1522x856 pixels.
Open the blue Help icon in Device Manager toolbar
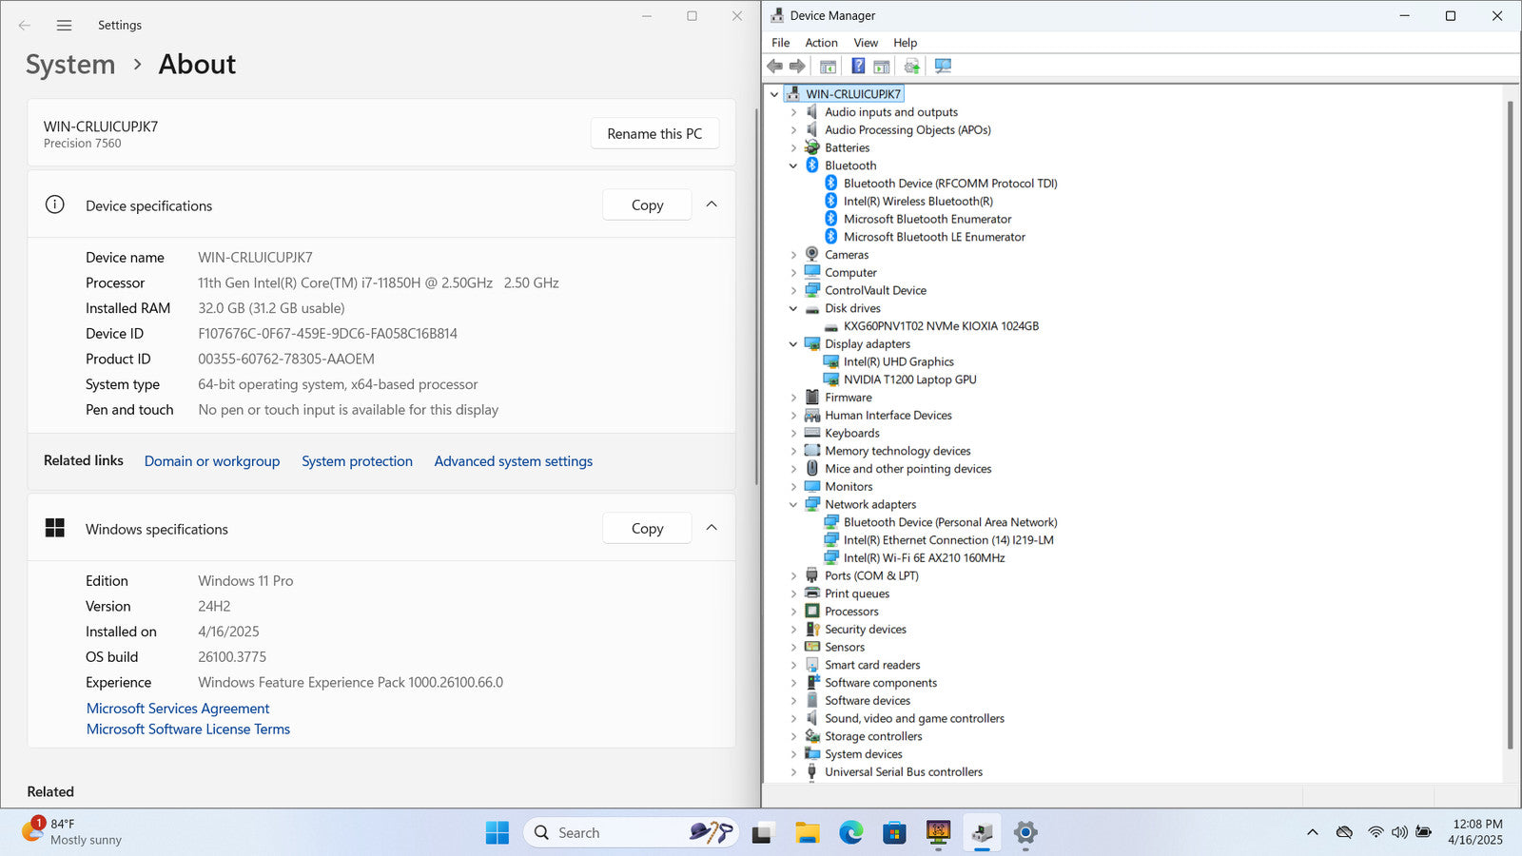point(858,66)
